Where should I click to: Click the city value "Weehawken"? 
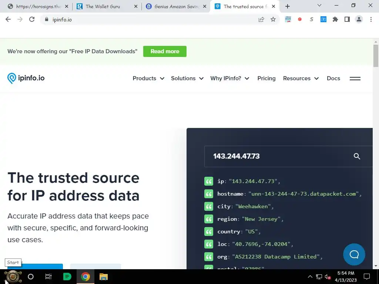(253, 206)
